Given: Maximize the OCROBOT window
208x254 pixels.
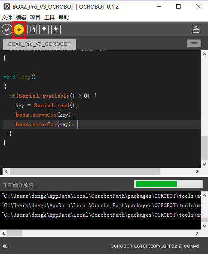Looking at the screenshot, I should 178,6.
